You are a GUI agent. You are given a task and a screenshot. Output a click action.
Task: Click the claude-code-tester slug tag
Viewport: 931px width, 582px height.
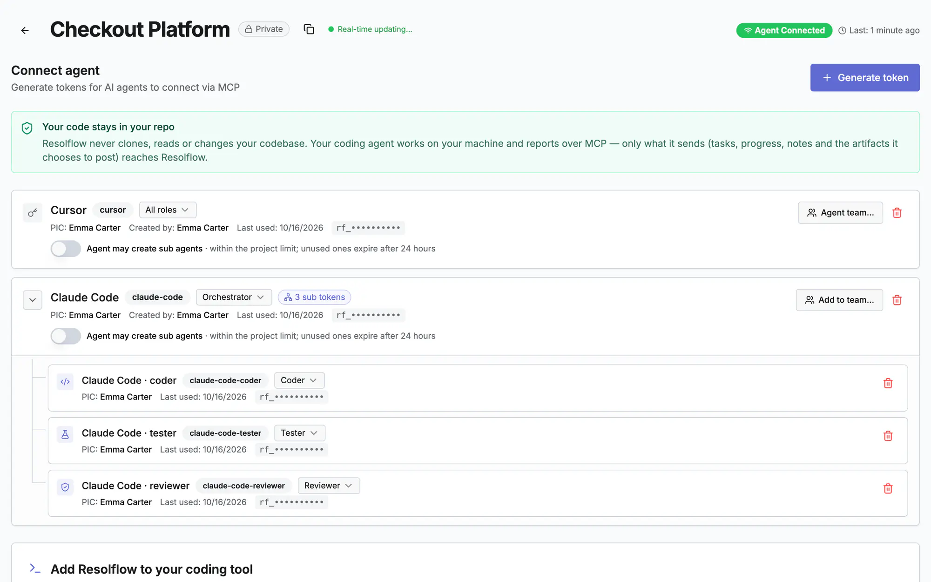pos(225,433)
